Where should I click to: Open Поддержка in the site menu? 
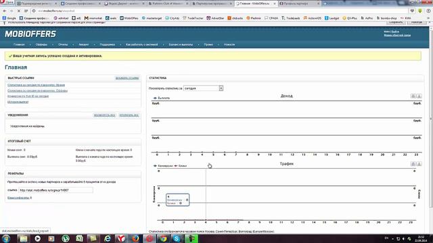point(108,45)
